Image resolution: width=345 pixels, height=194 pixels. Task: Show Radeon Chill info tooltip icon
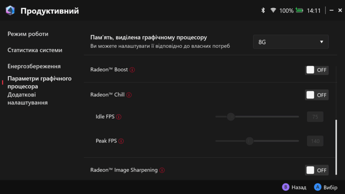coord(129,95)
